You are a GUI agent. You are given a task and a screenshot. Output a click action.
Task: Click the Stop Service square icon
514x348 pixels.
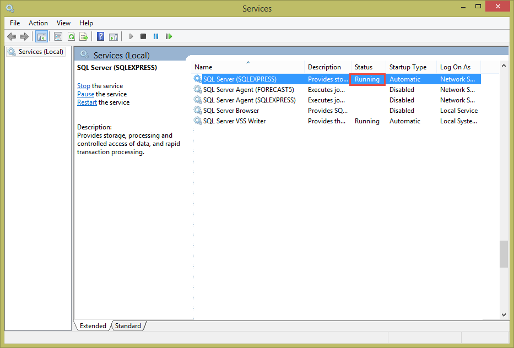[x=143, y=36]
